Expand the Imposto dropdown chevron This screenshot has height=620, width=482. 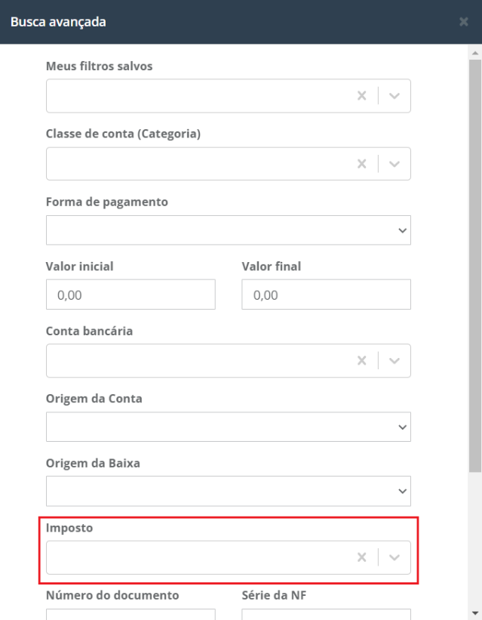[x=395, y=557]
